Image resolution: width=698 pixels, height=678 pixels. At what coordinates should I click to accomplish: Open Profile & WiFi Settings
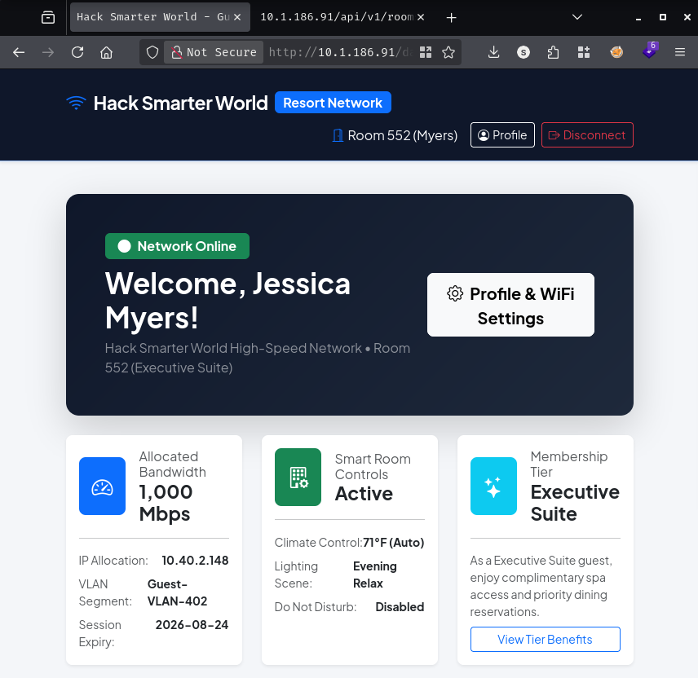(x=510, y=306)
